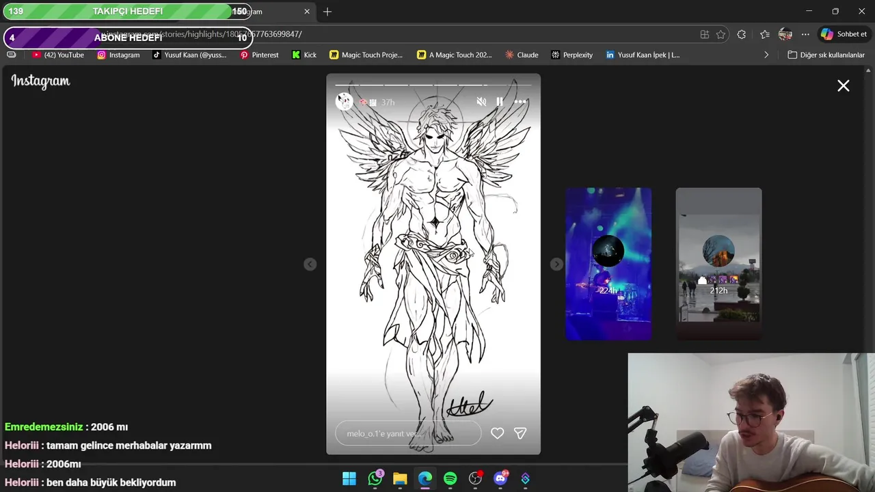Open the favorites list star icon

(x=765, y=34)
